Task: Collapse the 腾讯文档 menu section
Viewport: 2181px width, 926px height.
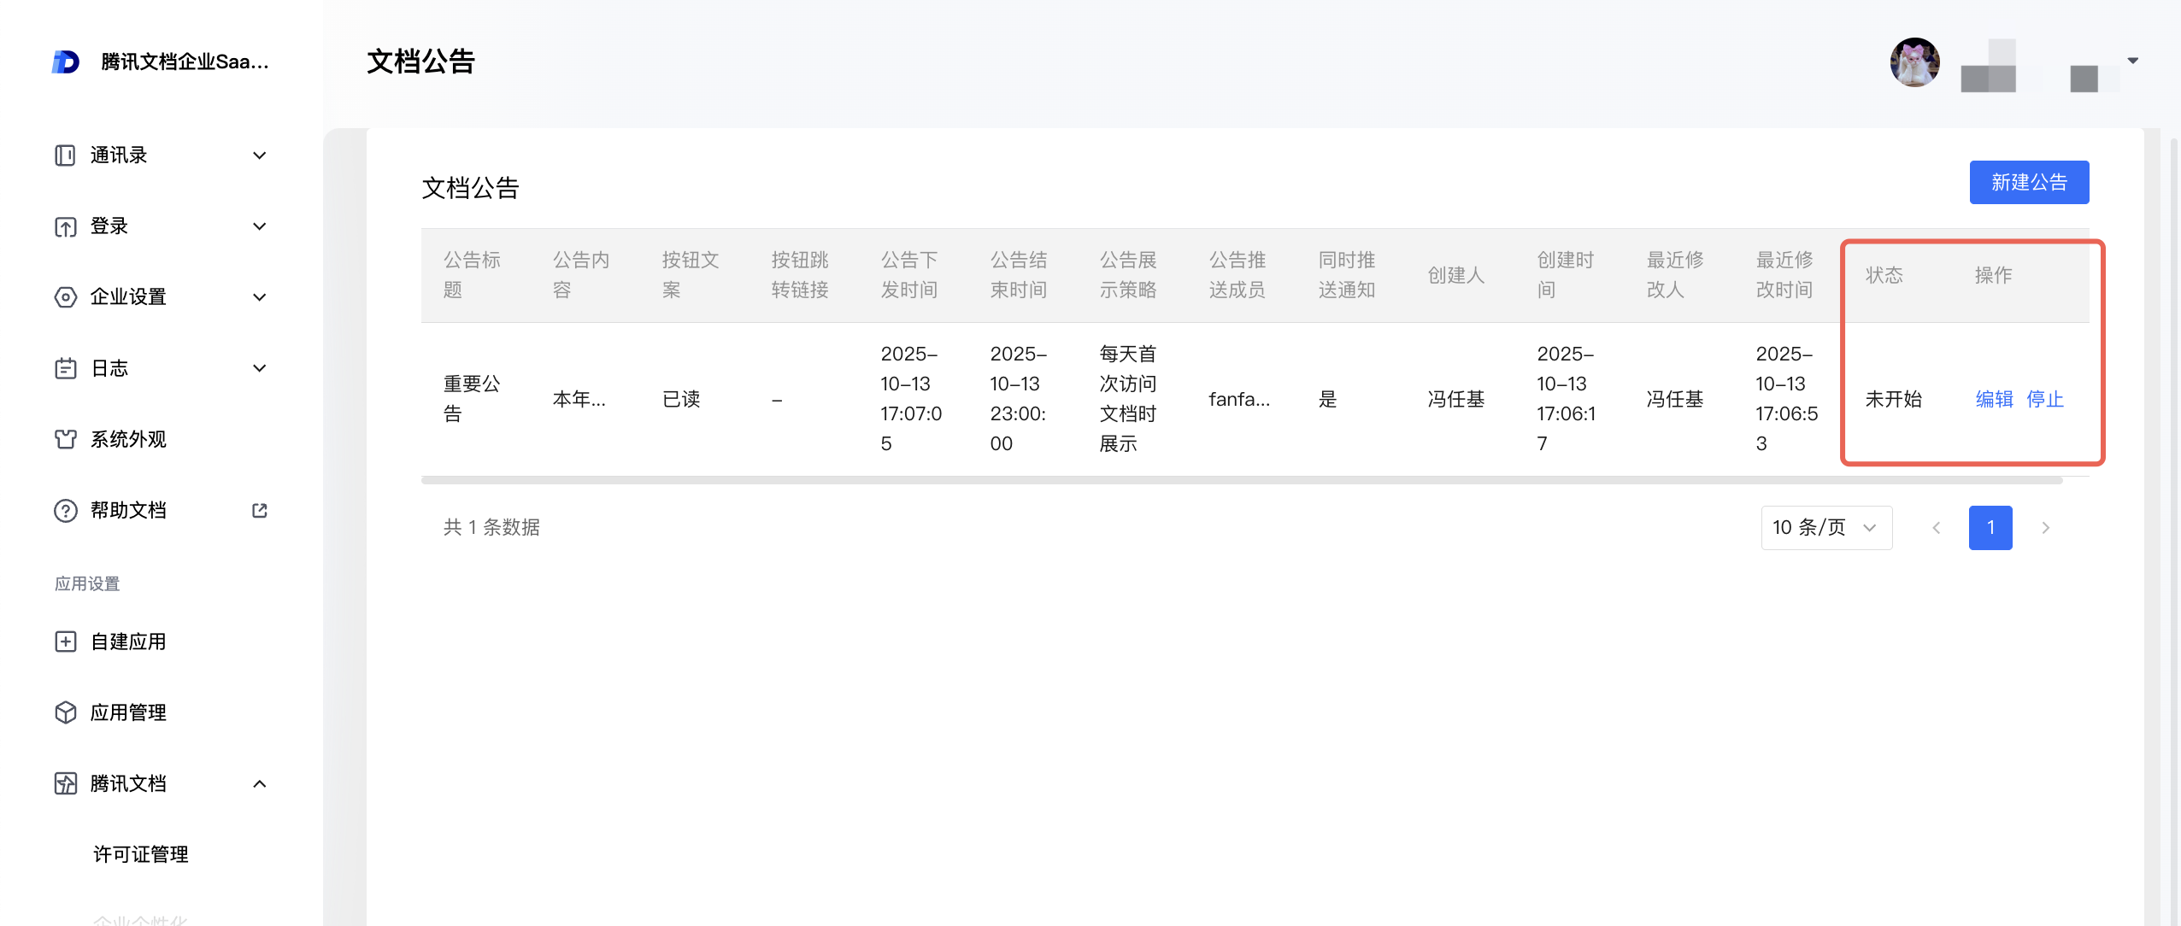Action: pyautogui.click(x=260, y=783)
